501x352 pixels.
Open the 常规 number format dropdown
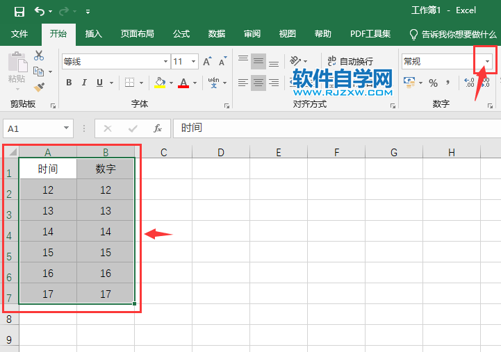coord(487,61)
